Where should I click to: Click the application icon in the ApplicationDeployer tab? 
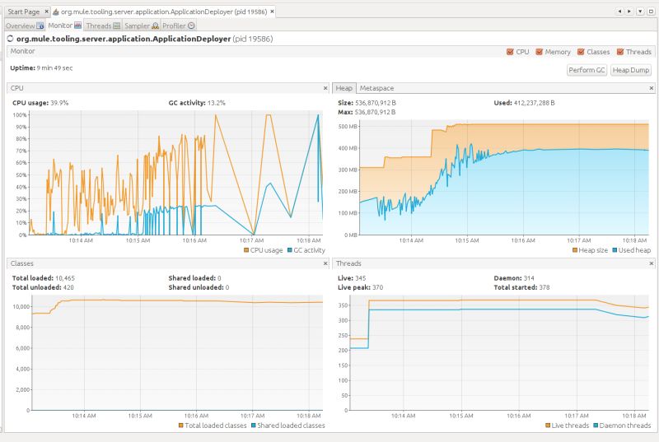56,12
